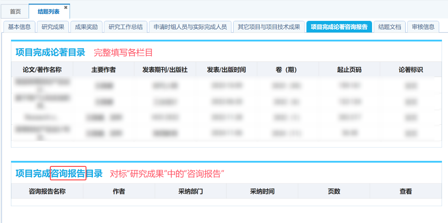Switch to the 首页 tab
Viewport: 448px width, 223px height.
click(15, 12)
